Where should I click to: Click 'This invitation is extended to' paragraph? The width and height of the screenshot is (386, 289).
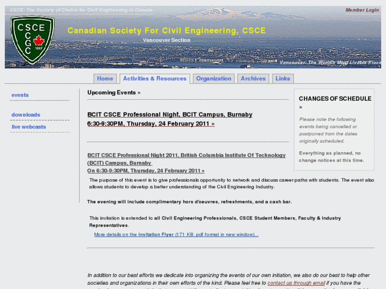pyautogui.click(x=215, y=222)
